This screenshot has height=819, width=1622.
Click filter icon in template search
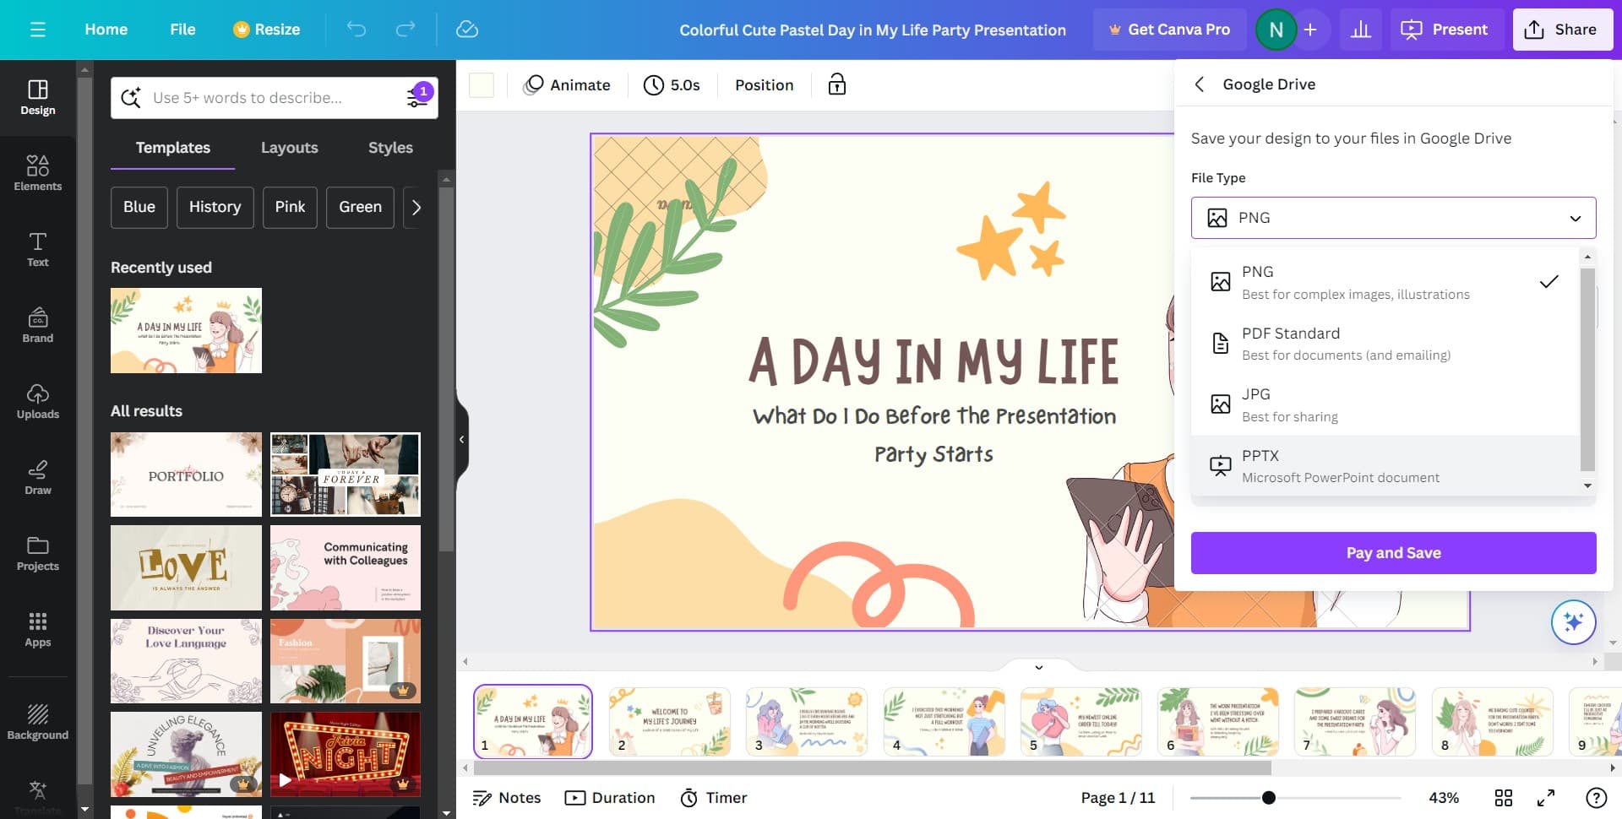click(x=417, y=98)
